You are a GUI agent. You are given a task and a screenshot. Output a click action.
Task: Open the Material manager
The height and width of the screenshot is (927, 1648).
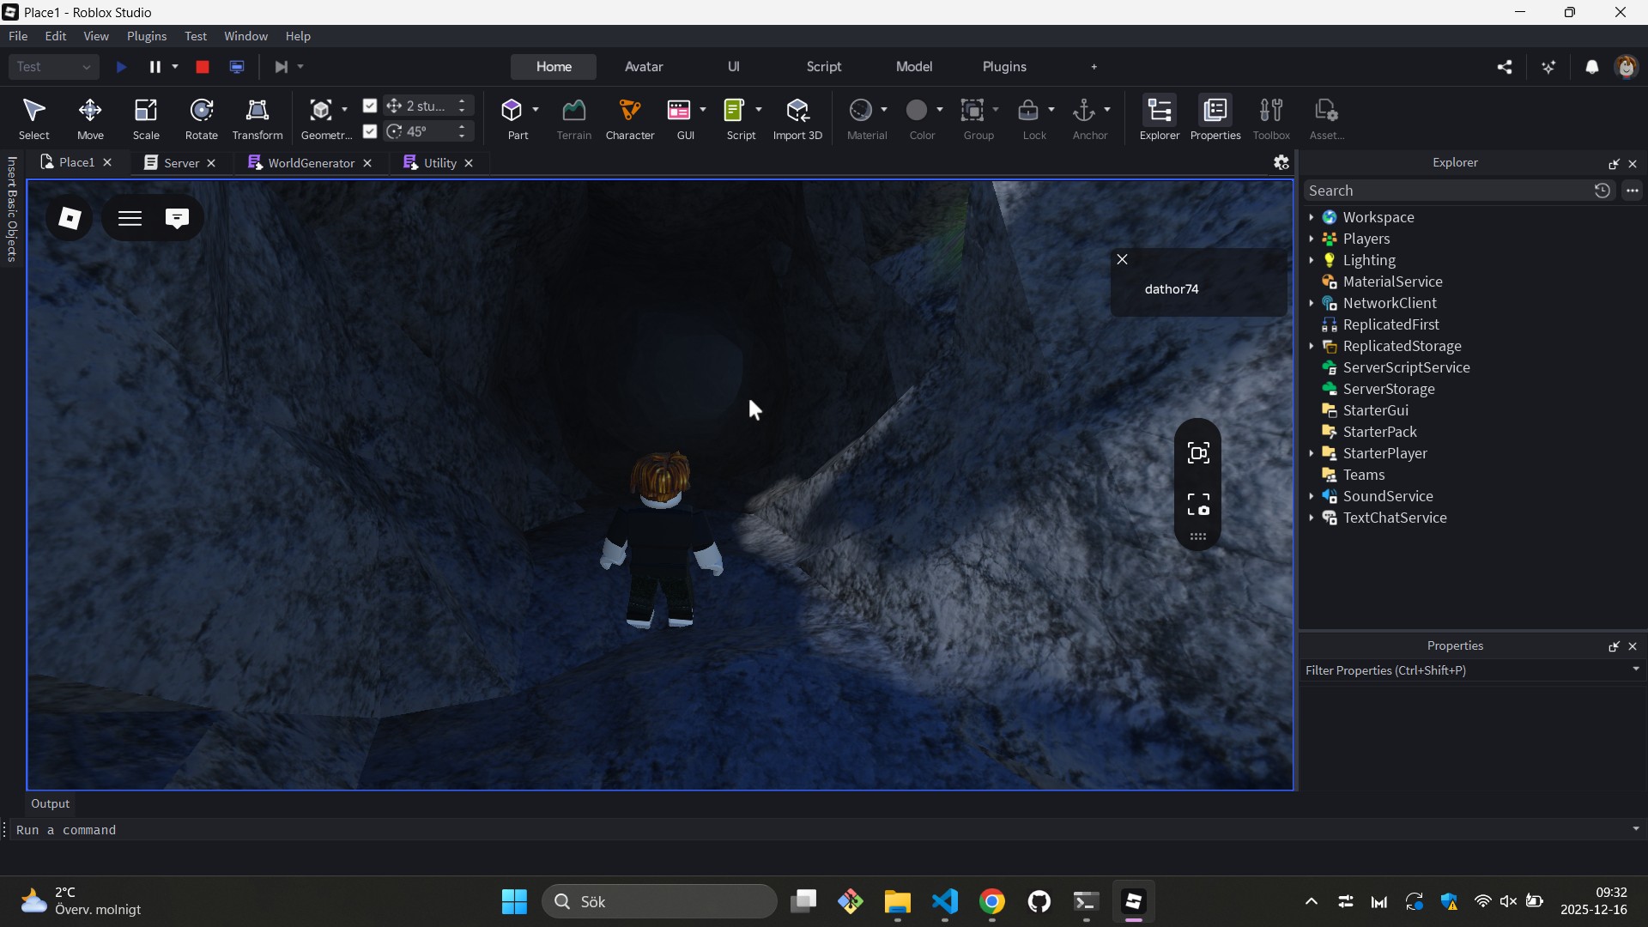tap(866, 118)
